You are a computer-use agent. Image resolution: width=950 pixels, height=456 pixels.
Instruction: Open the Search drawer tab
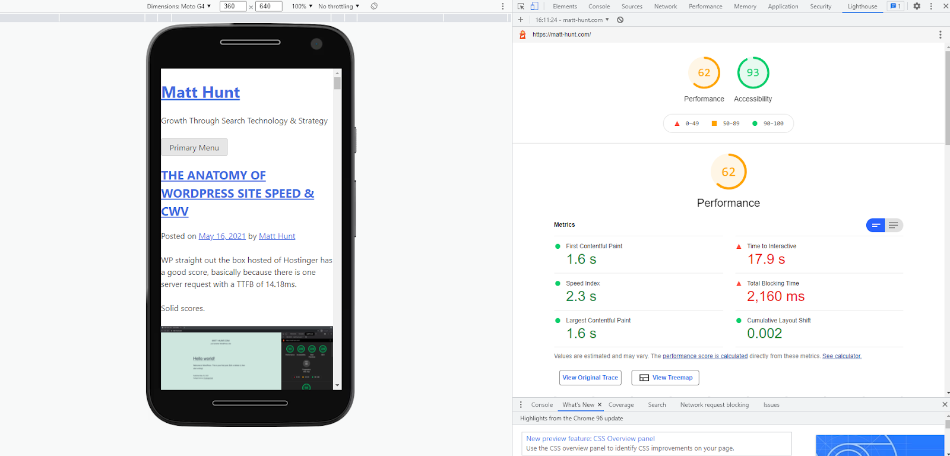pyautogui.click(x=657, y=404)
